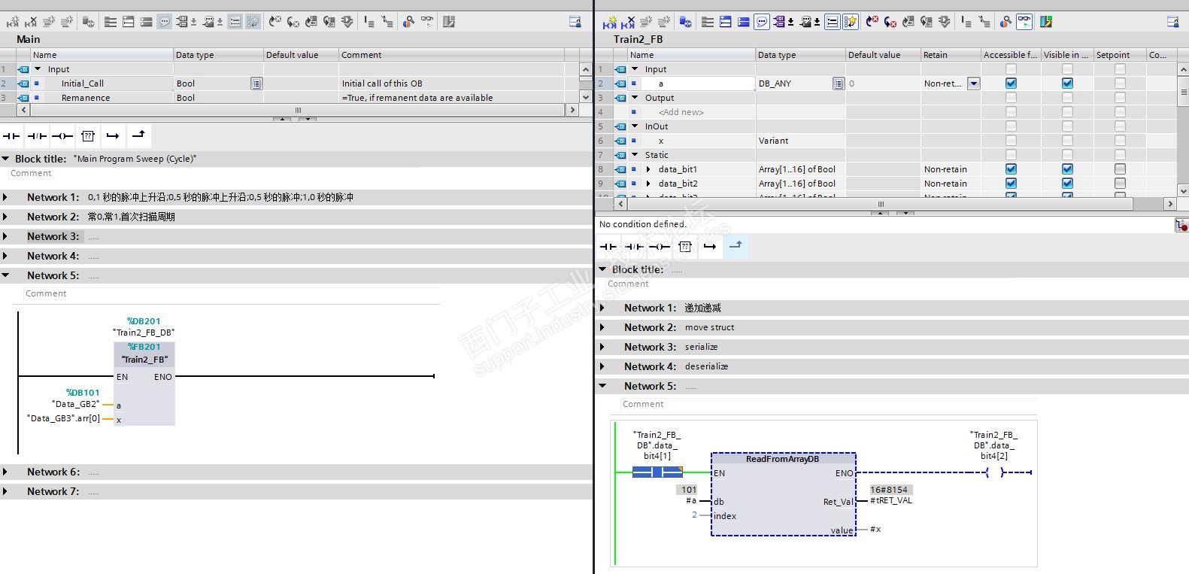
Task: Expand Network 2 in Main block
Action: click(6, 217)
